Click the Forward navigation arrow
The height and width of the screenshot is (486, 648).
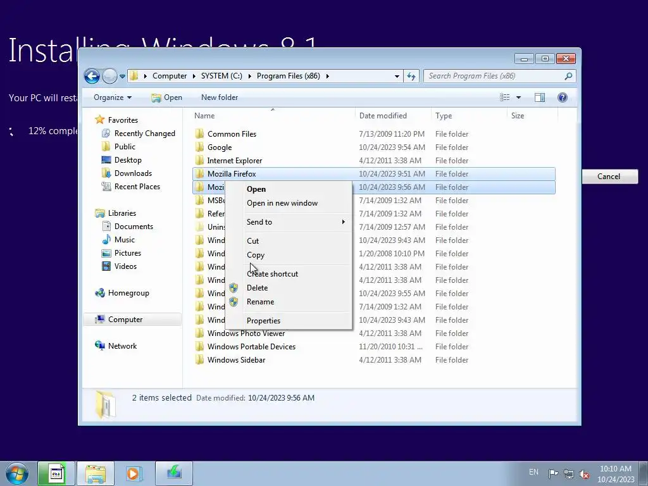[109, 76]
